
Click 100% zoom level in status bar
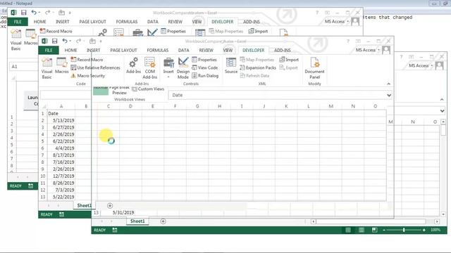435,230
